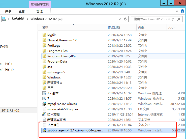Click the sss folder icon

click(44, 67)
